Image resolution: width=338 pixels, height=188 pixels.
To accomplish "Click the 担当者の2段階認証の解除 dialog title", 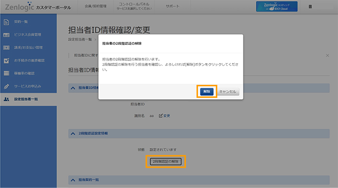I will (122, 43).
